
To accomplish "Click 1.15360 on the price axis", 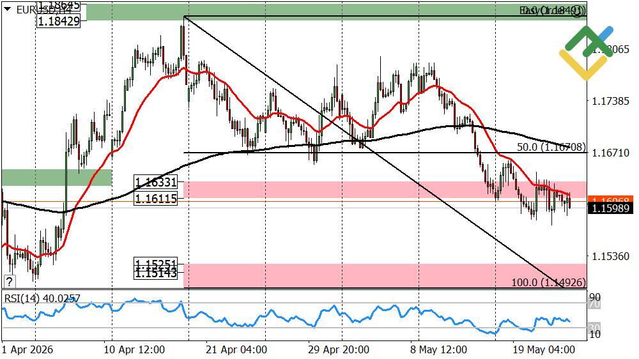I will tap(610, 256).
